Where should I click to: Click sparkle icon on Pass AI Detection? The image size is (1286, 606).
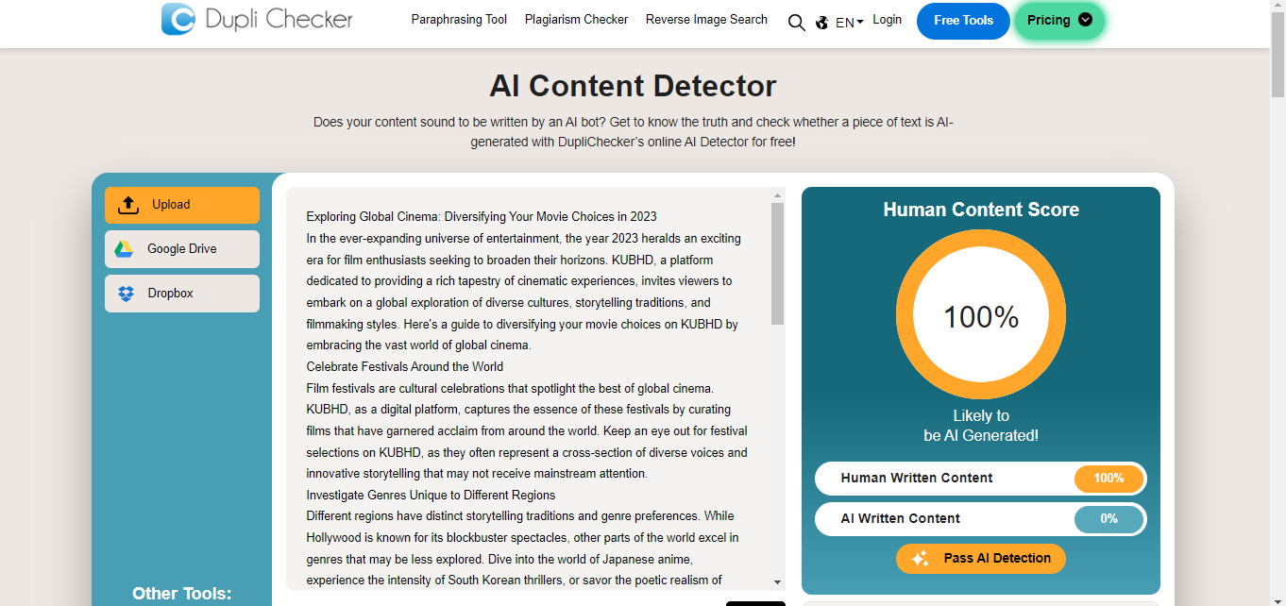pos(921,559)
